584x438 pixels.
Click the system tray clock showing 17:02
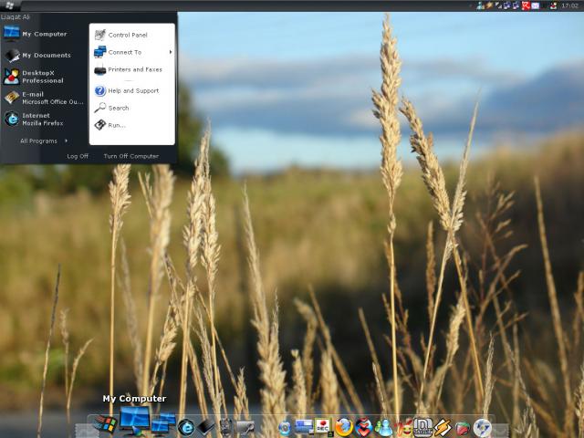tap(569, 5)
